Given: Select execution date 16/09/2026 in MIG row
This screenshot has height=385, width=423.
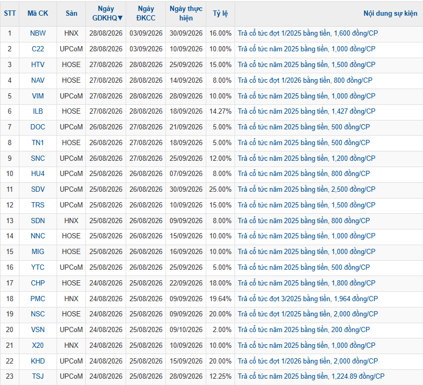Looking at the screenshot, I should coord(186,251).
